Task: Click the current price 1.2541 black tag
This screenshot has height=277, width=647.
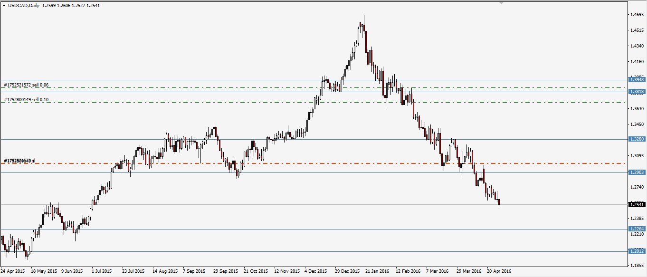Action: [637, 205]
